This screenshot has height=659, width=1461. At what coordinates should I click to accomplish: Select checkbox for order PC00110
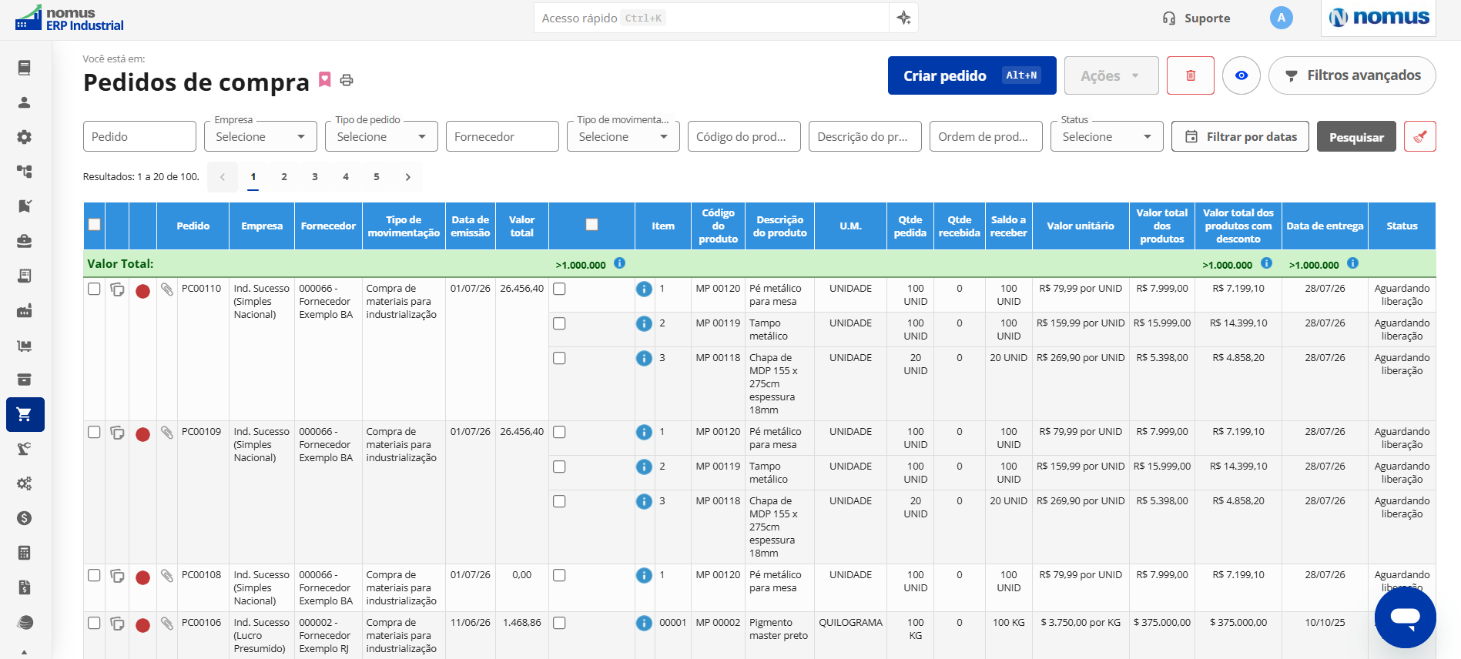click(94, 289)
